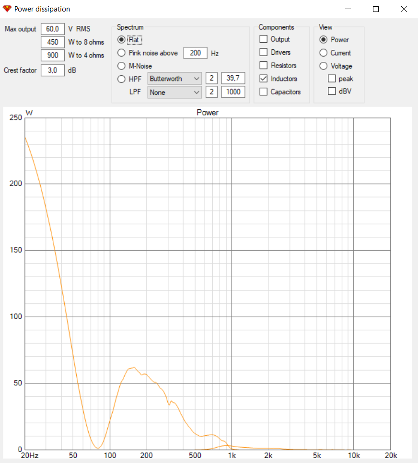418x463 pixels.
Task: Open the HPF Butterworth filter dropdown
Action: coord(174,79)
